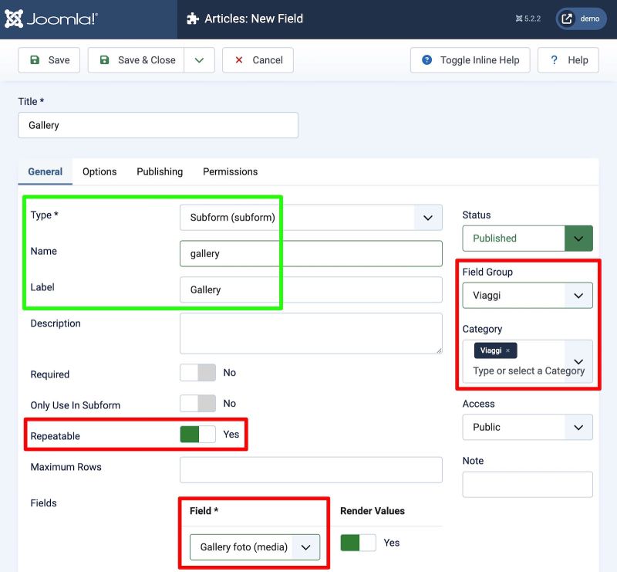Viewport: 617px width, 572px height.
Task: Open the Type dropdown showing Subform
Action: pos(311,218)
